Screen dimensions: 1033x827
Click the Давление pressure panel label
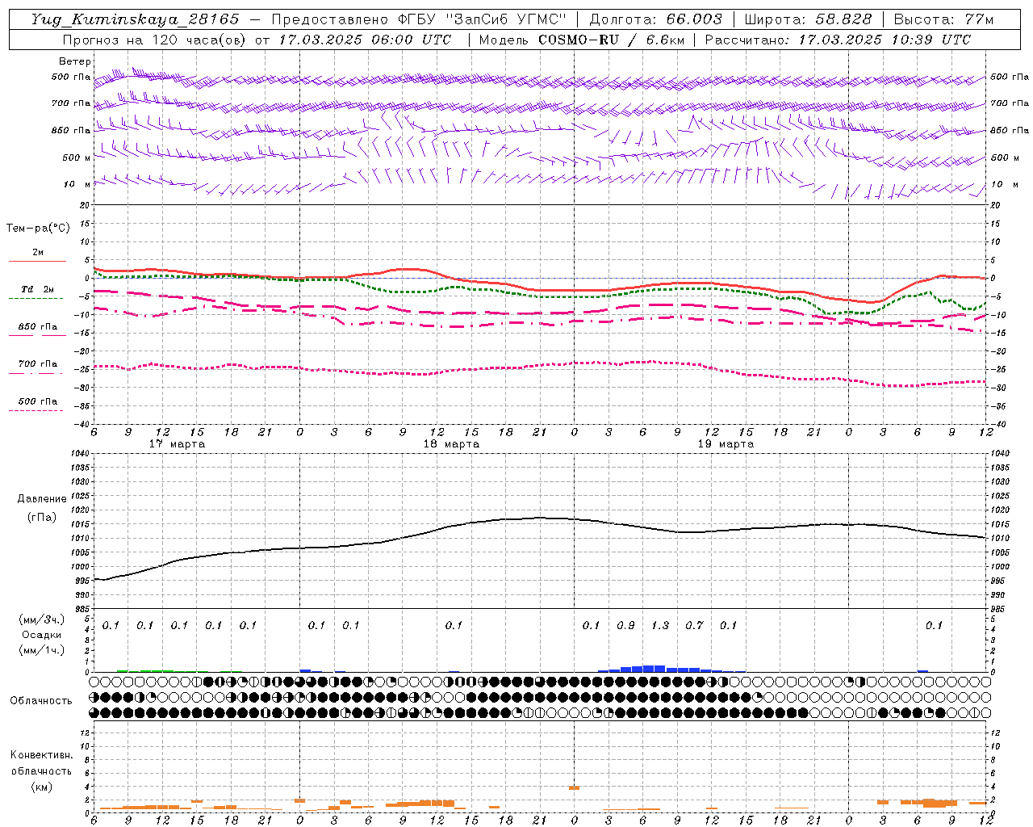pos(42,499)
